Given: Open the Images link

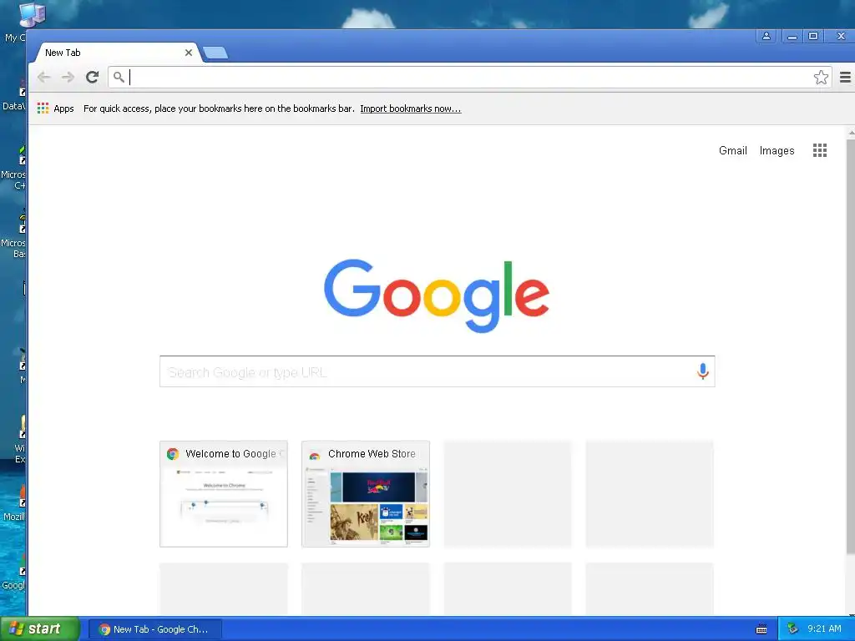Looking at the screenshot, I should (777, 151).
